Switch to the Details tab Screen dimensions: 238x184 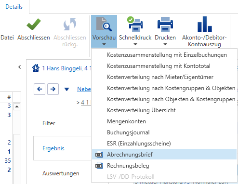point(14,7)
